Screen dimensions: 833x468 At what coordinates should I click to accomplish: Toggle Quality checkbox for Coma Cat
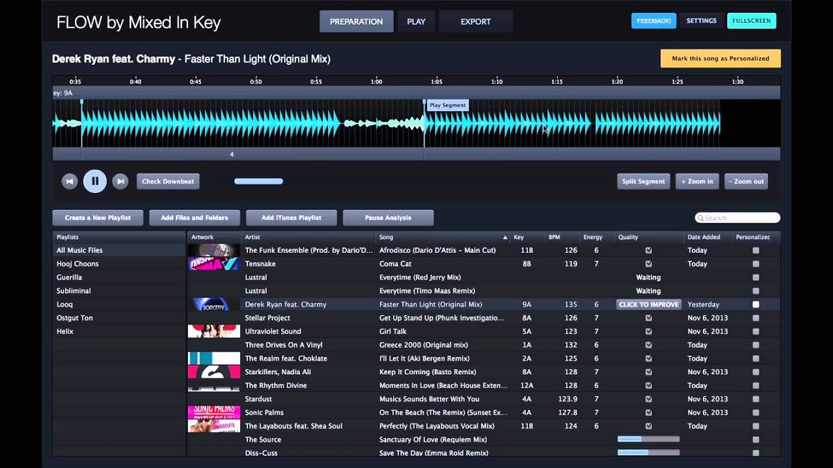pyautogui.click(x=648, y=264)
